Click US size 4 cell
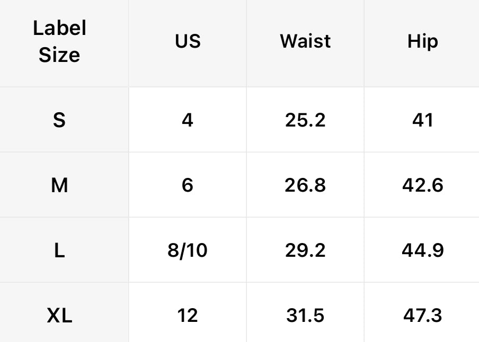The image size is (479, 342). tap(188, 120)
